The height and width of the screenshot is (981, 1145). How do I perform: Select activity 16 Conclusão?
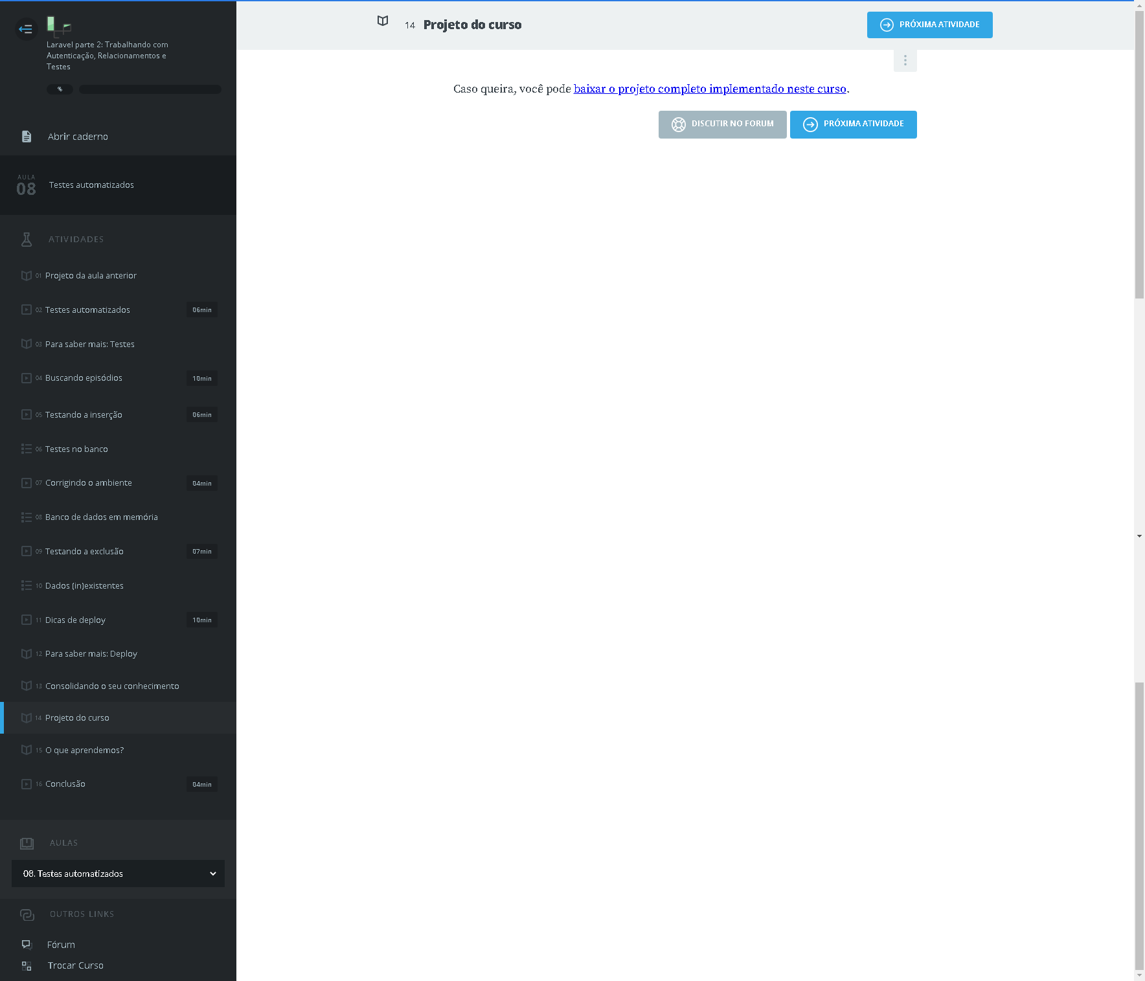pos(65,784)
